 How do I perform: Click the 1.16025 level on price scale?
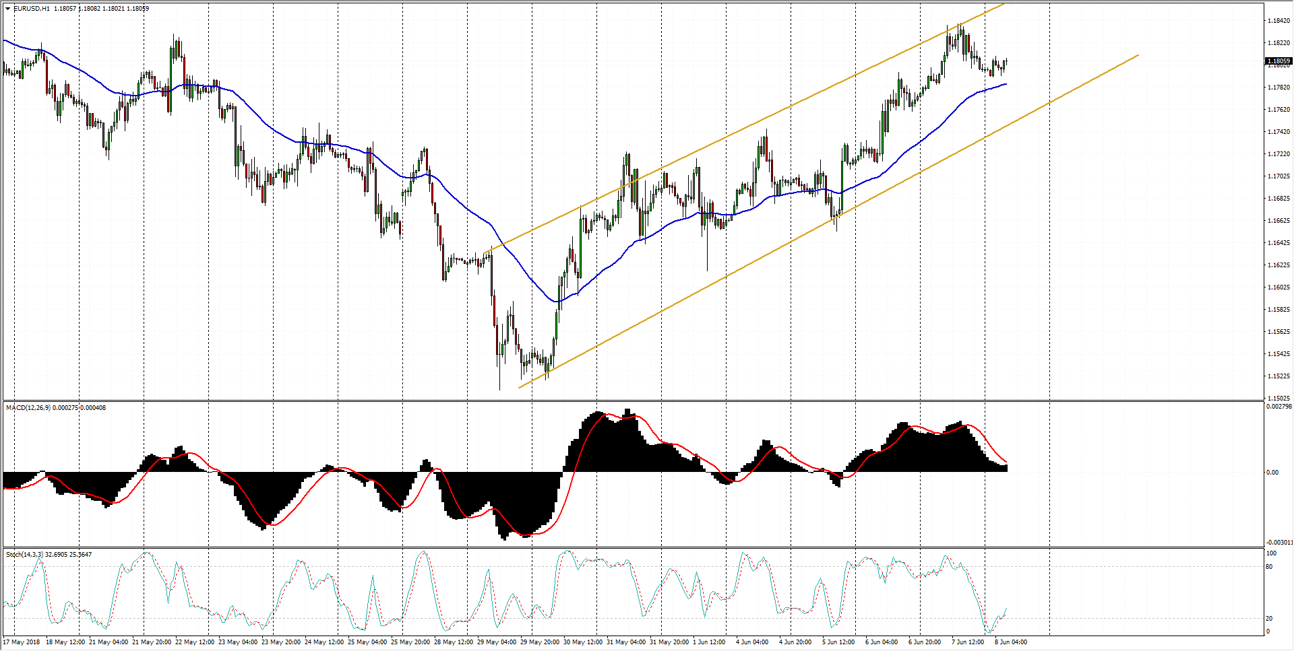(x=1278, y=287)
